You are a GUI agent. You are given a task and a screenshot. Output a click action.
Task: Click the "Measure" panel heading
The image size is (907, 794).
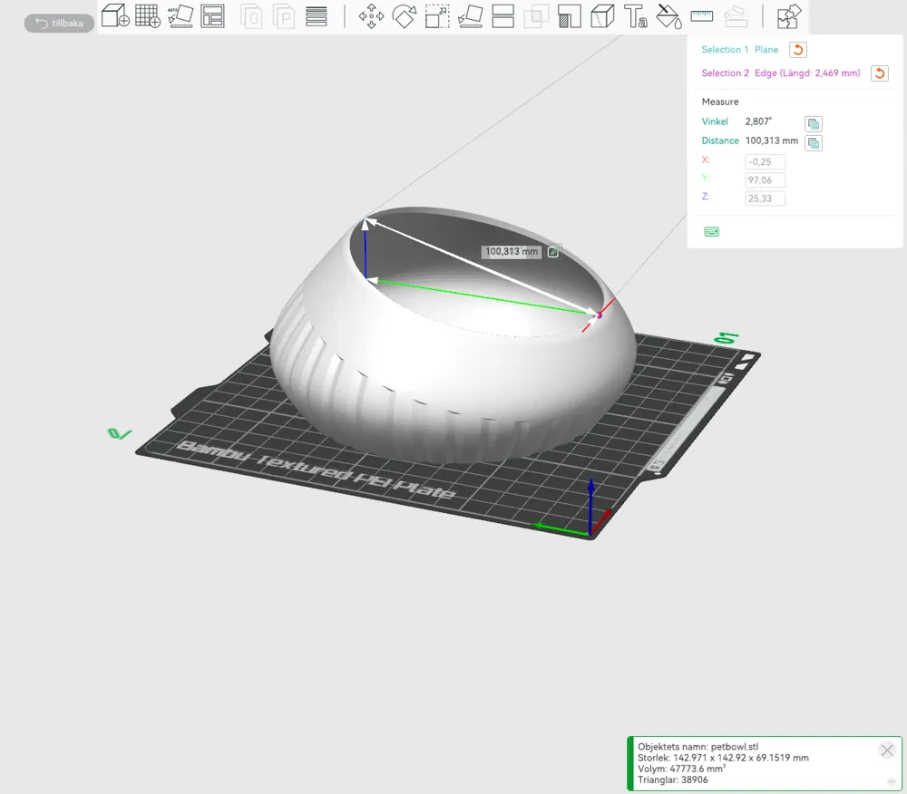[x=720, y=102]
